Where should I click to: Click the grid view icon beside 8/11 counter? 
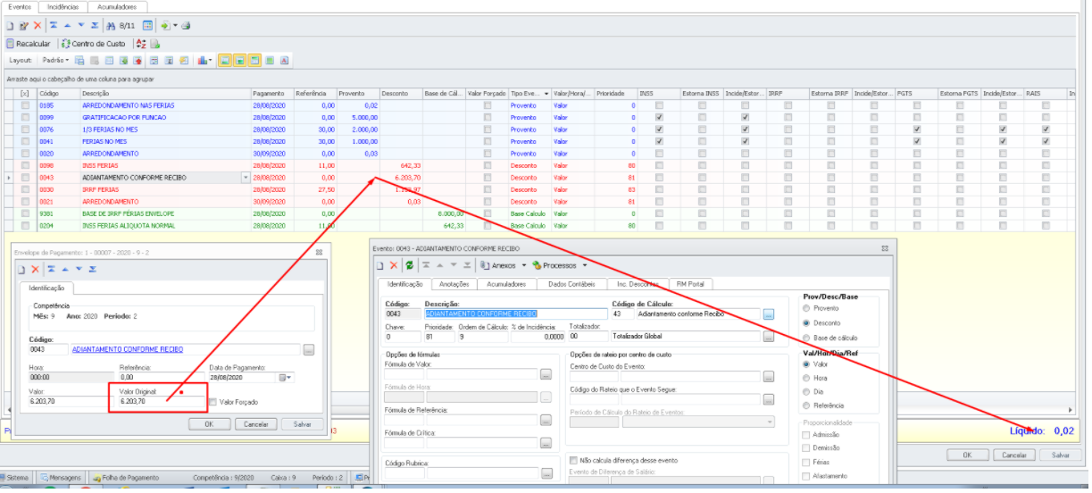click(x=147, y=26)
